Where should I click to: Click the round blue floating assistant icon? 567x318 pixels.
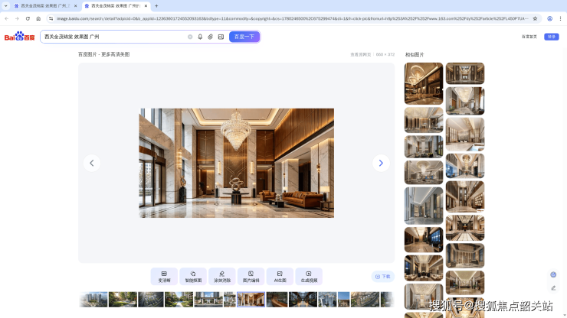(553, 274)
